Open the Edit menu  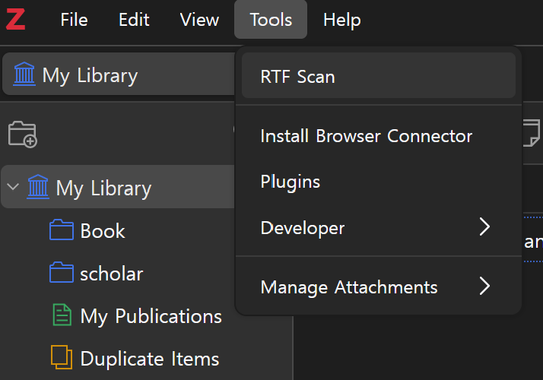click(134, 20)
